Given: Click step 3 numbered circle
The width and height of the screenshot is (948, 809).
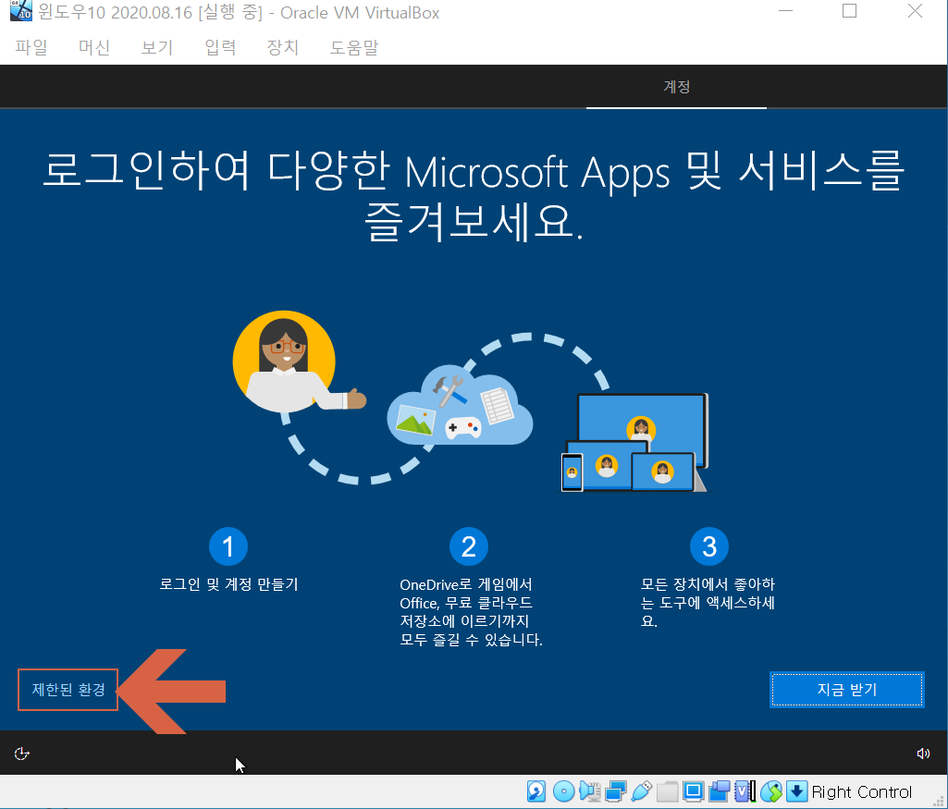Looking at the screenshot, I should (x=709, y=546).
